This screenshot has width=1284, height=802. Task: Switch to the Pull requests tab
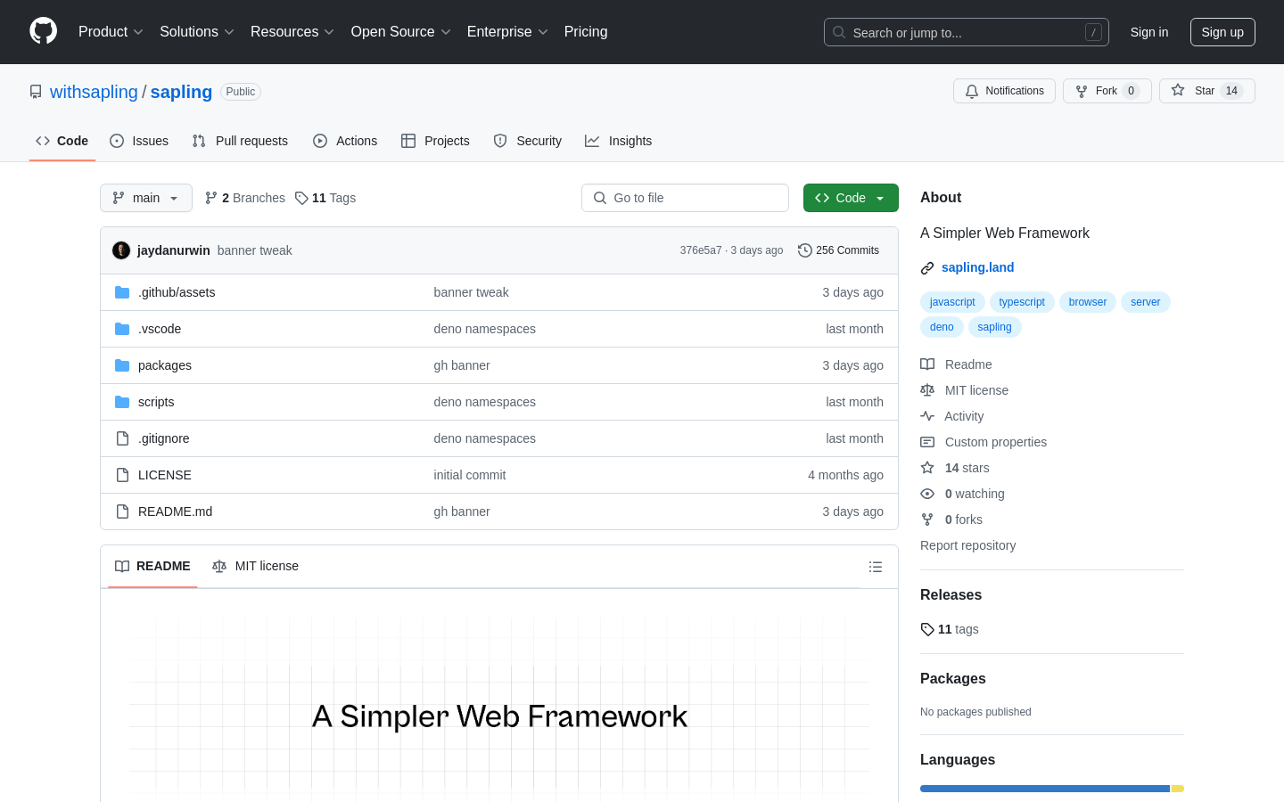(x=240, y=141)
